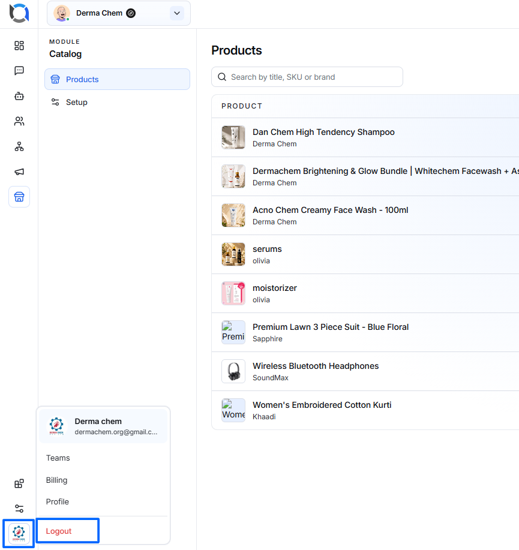Viewport: 519px width, 550px height.
Task: Open Wireless Bluetooth Headphones product title
Action: (x=316, y=366)
